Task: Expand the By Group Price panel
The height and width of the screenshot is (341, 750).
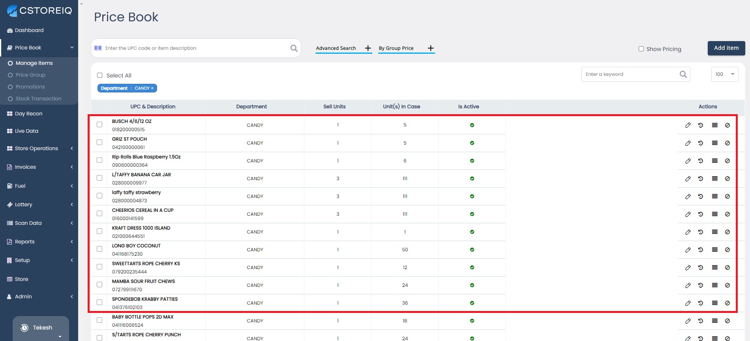Action: [406, 48]
